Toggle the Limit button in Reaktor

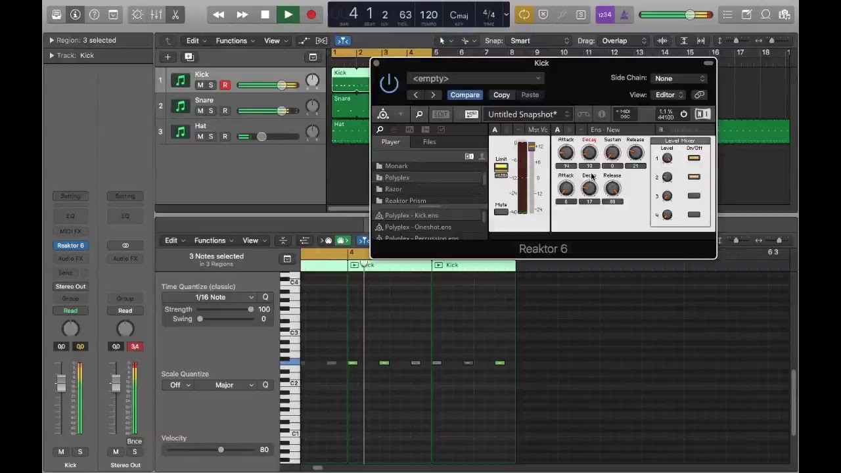[x=501, y=168]
